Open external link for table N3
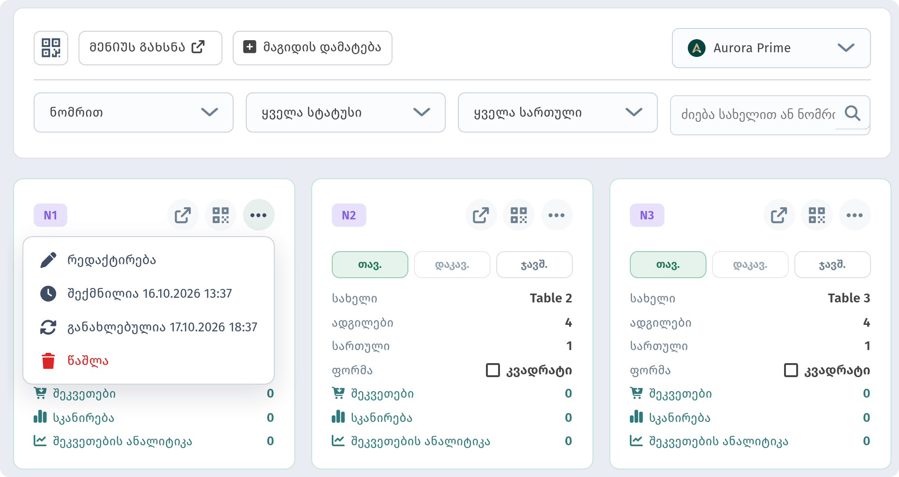 pyautogui.click(x=779, y=215)
